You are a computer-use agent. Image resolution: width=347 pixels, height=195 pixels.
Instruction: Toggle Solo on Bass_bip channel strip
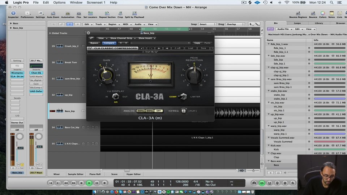pos(22,165)
